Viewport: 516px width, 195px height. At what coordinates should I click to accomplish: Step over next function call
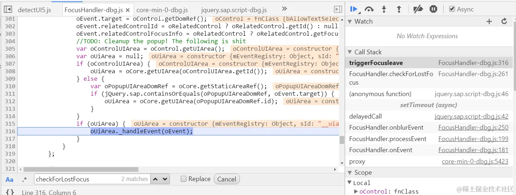pos(369,9)
